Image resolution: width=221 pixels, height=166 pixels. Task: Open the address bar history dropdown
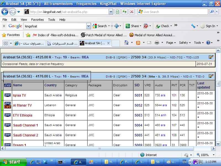pos(111,12)
